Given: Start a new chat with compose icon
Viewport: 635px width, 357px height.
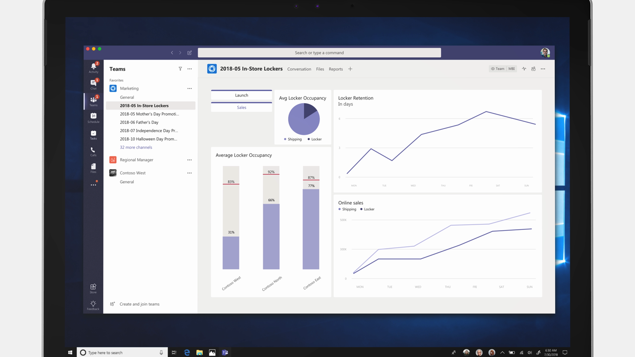Looking at the screenshot, I should coord(190,53).
